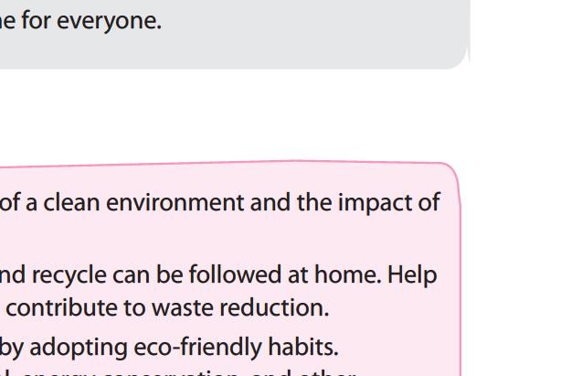The image size is (582, 376).
Task: Click the word "adopting"
Action: [x=79, y=349]
